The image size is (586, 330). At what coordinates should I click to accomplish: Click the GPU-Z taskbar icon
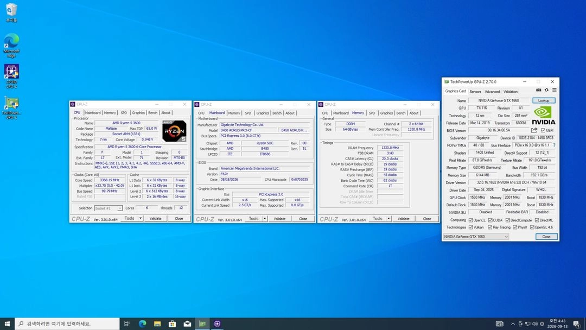pyautogui.click(x=202, y=323)
